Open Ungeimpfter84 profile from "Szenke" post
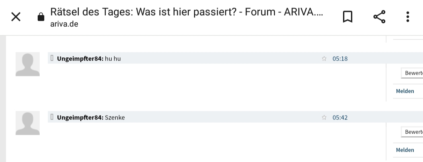Viewport: 423px width, 162px height. 80,118
